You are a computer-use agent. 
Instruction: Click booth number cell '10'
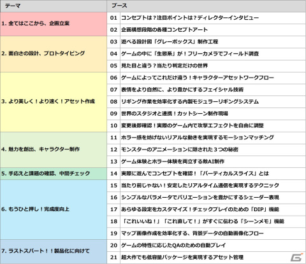tap(113, 125)
